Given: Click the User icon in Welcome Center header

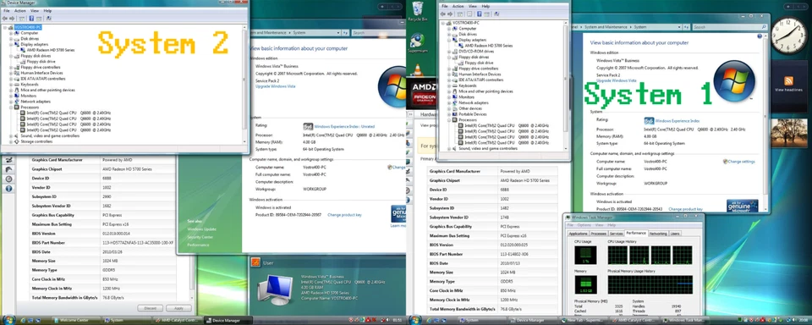Looking at the screenshot, I should click(255, 263).
